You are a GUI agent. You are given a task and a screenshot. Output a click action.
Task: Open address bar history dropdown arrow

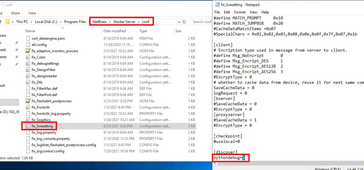click(x=179, y=22)
